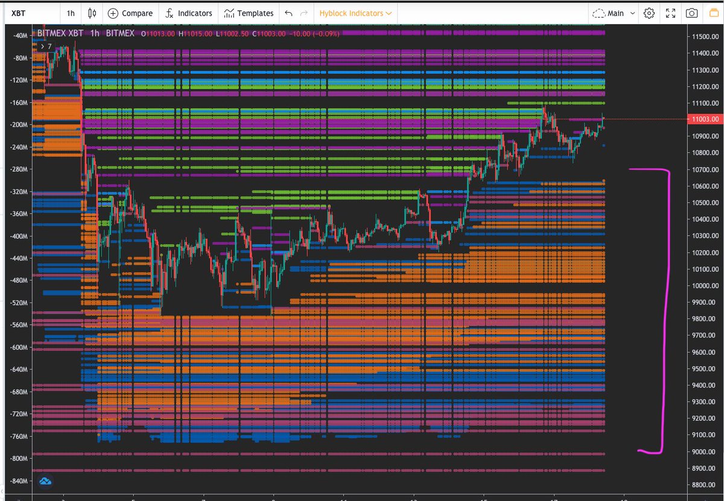Click the orange Publish idea icon
The height and width of the screenshot is (501, 724).
coord(716,13)
